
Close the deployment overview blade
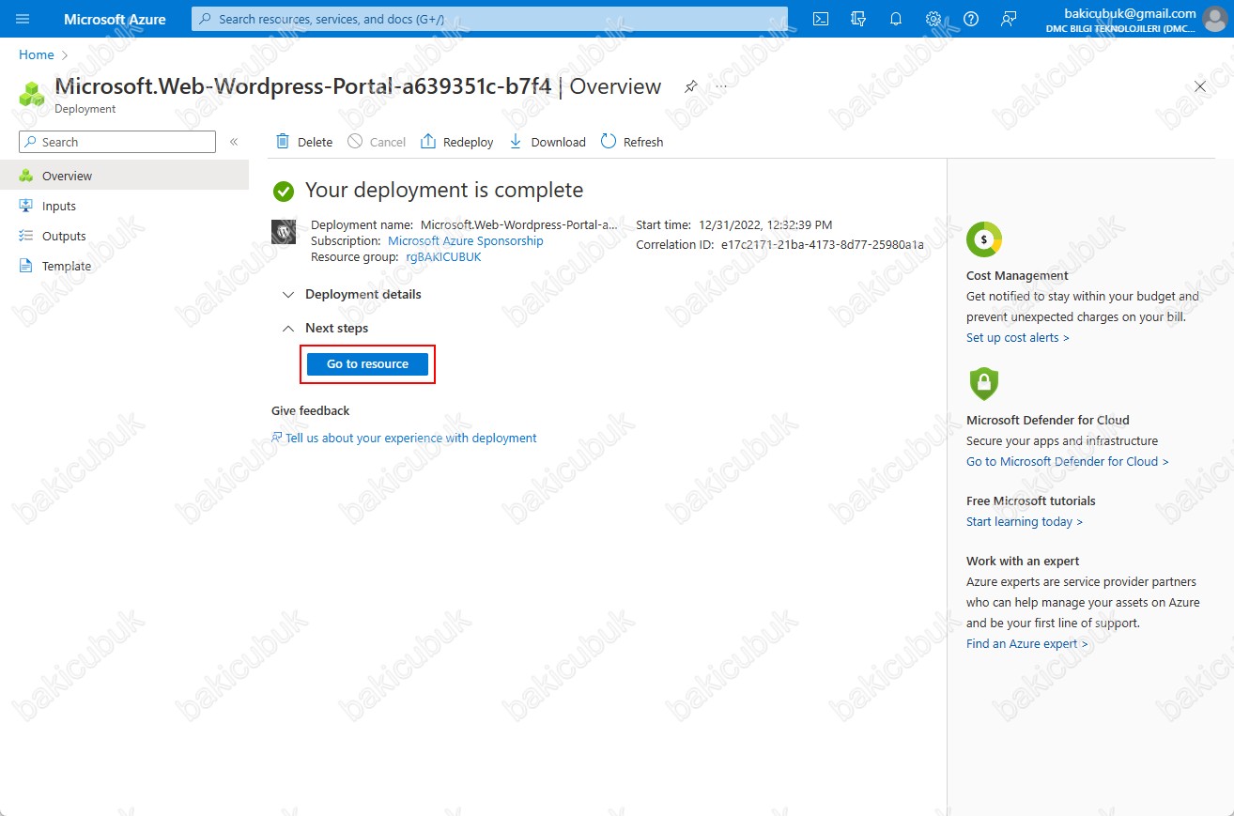coord(1200,86)
